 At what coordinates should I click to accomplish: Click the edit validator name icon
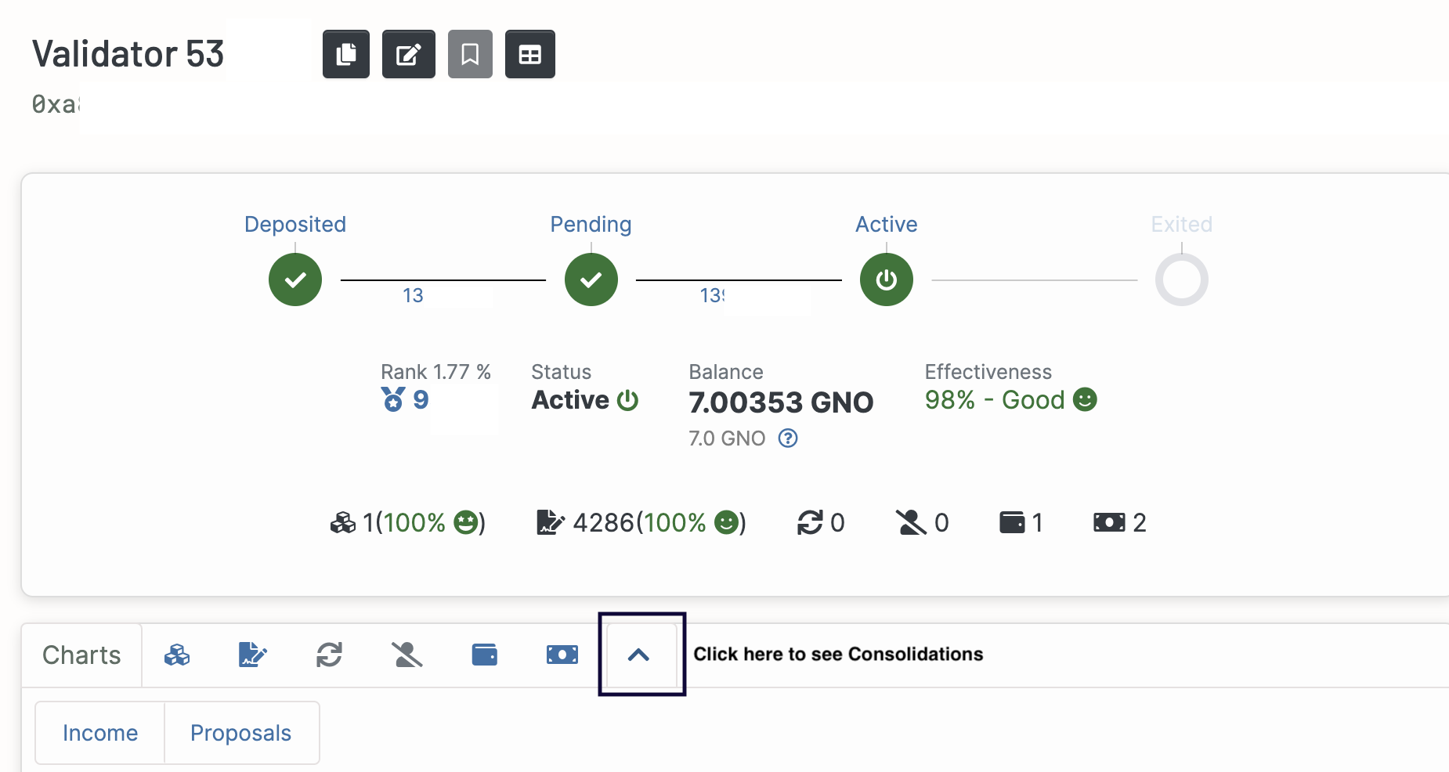click(408, 54)
